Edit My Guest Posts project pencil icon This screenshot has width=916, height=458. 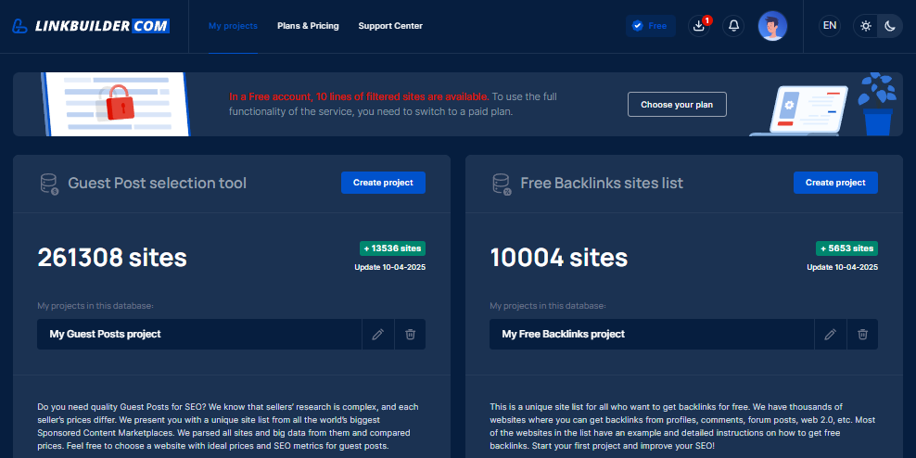click(x=378, y=334)
